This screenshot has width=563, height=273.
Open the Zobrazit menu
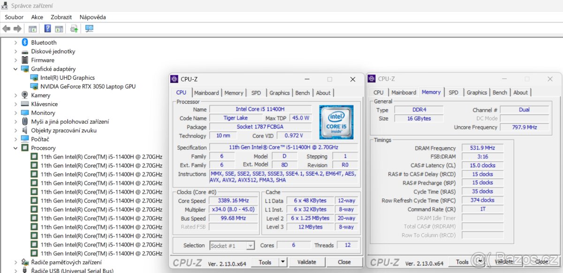point(61,17)
